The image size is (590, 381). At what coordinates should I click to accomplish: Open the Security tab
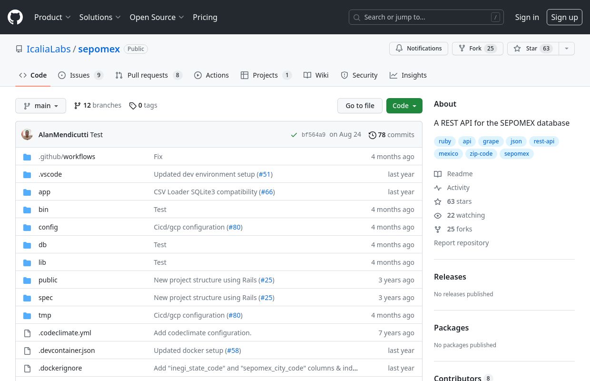pos(359,75)
